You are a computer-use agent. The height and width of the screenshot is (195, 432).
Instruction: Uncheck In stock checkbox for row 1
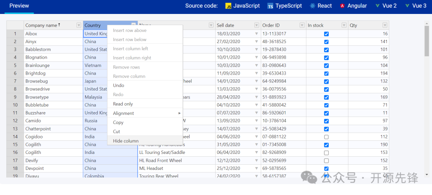(x=326, y=34)
